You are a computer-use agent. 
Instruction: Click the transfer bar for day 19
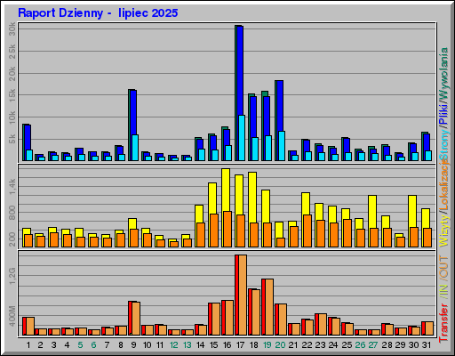pos(267,307)
